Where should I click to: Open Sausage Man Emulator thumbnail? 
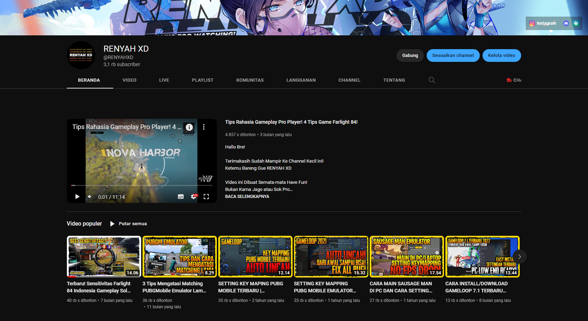click(407, 257)
